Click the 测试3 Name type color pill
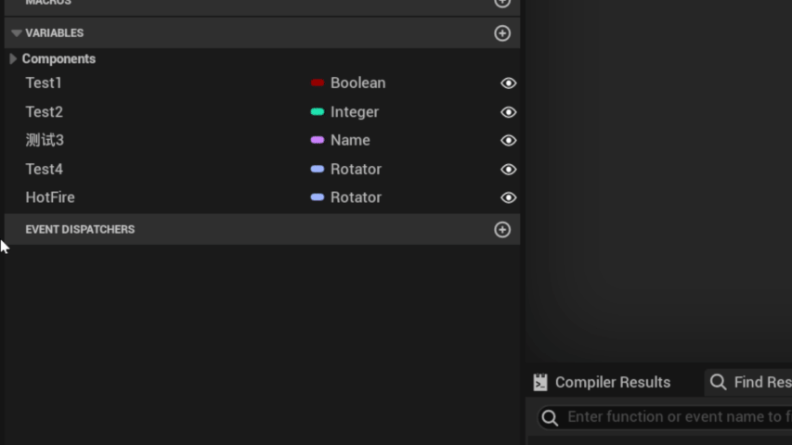Viewport: 792px width, 445px height. pyautogui.click(x=318, y=141)
